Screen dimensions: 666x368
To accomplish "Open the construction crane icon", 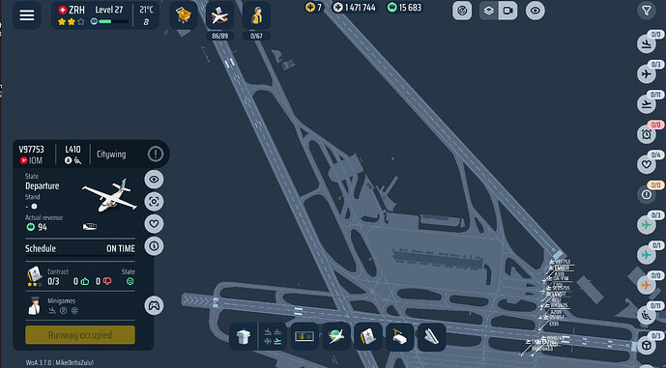I will (x=399, y=337).
